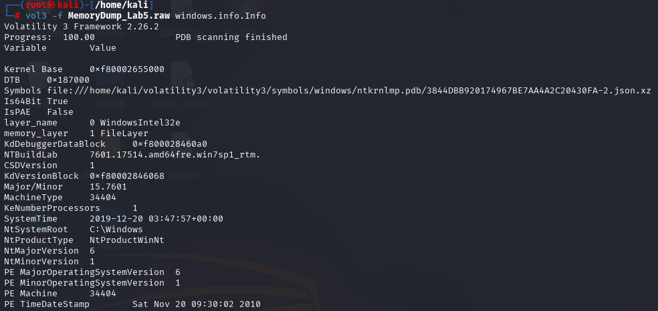Click the "PDB scanning finished" status text

pos(231,37)
